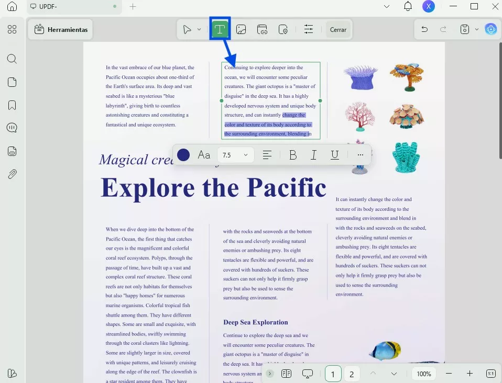The height and width of the screenshot is (383, 502).
Task: Click paragraph starting 'In the vast embrace'
Action: (150, 96)
